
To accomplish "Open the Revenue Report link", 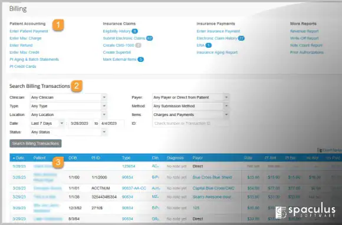I will 304,31.
